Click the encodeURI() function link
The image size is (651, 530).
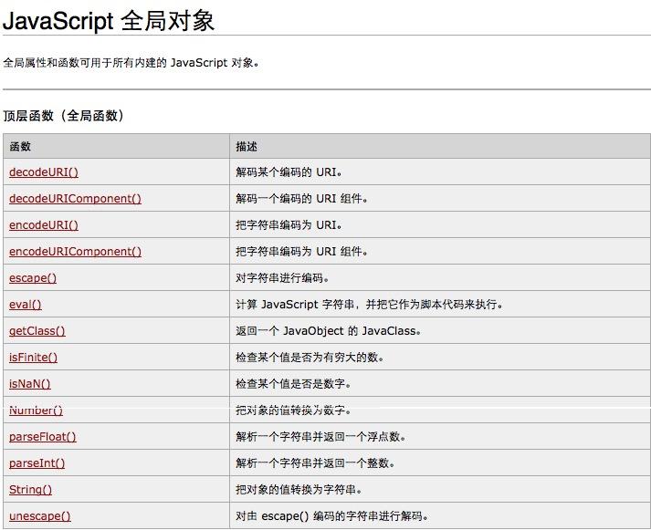click(x=44, y=225)
